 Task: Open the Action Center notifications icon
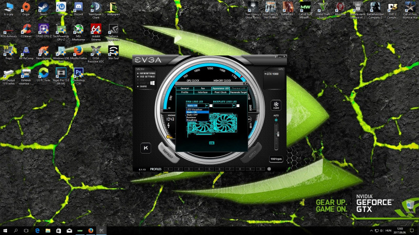[412, 230]
